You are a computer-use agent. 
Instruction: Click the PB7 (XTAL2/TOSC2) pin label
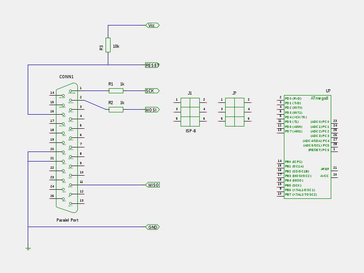point(301,195)
